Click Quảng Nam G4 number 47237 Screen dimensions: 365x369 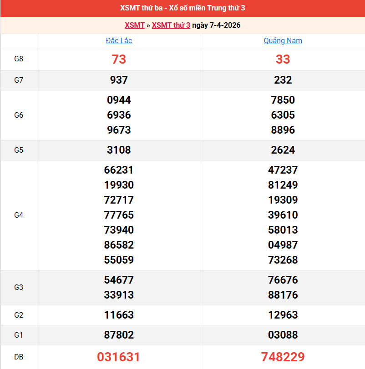tap(283, 170)
